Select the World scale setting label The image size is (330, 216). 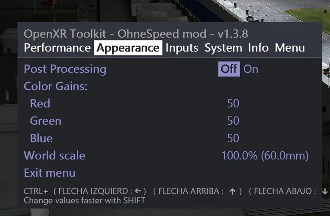pos(54,156)
